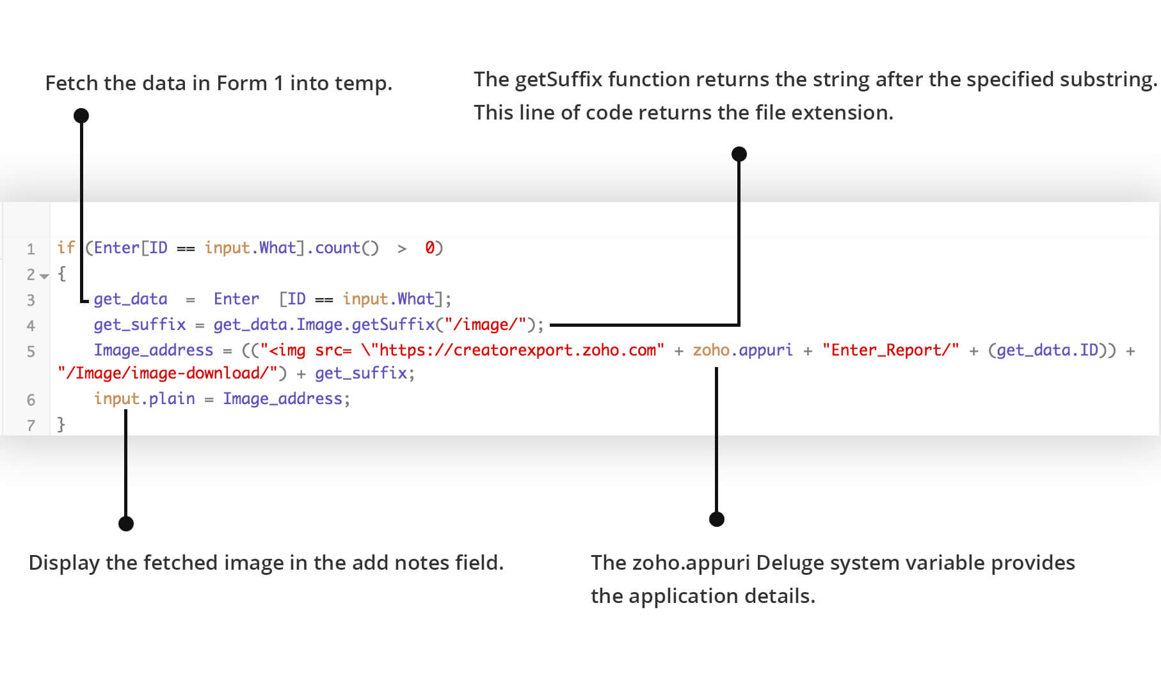The width and height of the screenshot is (1161, 681).
Task: Click 'input.What];' on line 3
Action: tap(397, 299)
